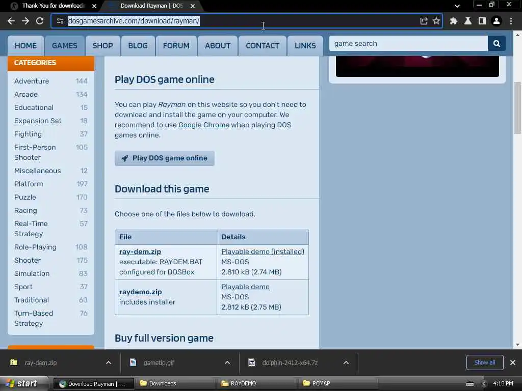Open the FORUM navigation tab
522x391 pixels.
176,45
